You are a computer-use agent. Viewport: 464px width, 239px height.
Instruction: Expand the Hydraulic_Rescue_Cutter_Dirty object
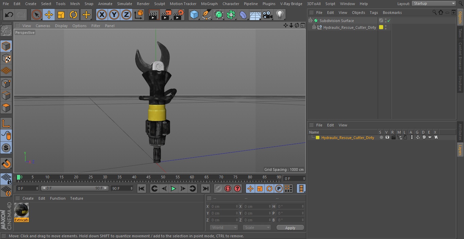tap(314, 27)
